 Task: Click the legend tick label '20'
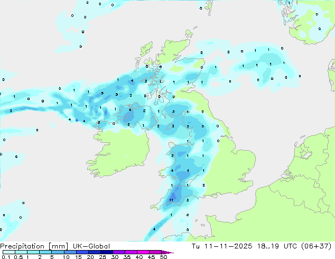(90, 257)
